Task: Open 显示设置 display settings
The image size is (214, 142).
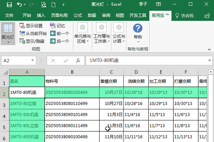Action: click(x=31, y=26)
